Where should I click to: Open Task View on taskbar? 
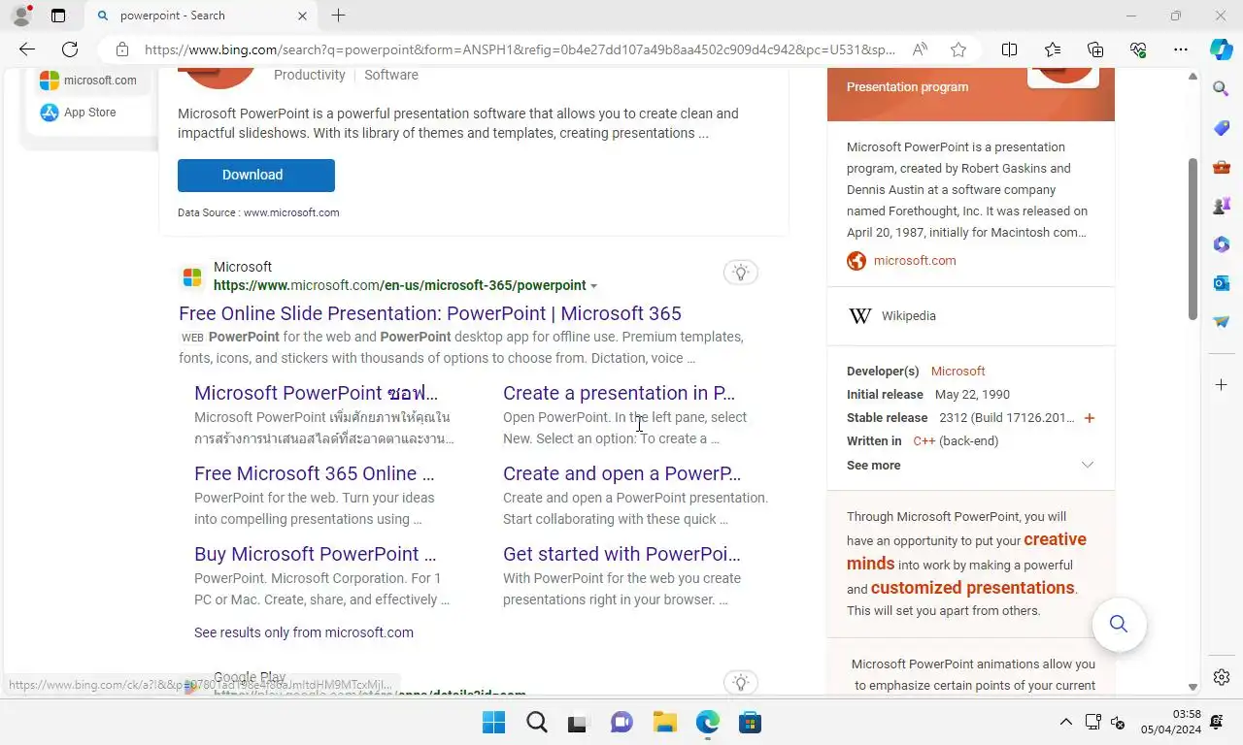pyautogui.click(x=579, y=723)
